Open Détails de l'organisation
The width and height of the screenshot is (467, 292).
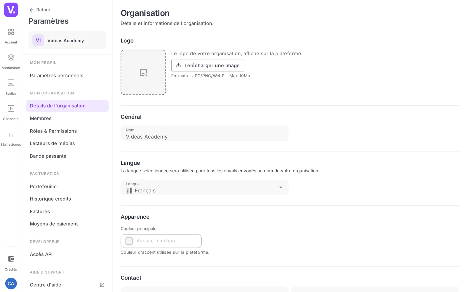point(67,106)
